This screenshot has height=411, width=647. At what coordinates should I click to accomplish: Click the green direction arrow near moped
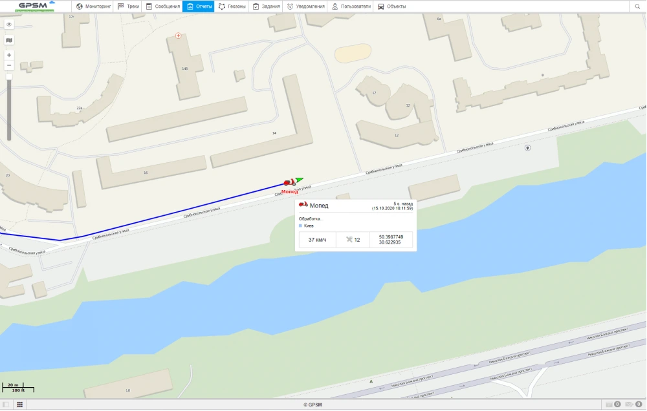299,180
